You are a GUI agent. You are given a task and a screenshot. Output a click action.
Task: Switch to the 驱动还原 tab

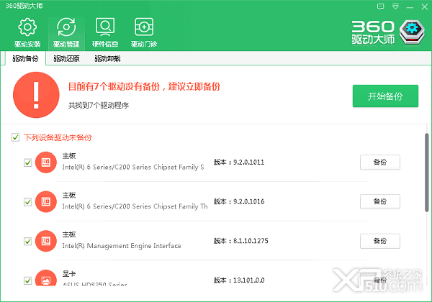pyautogui.click(x=66, y=58)
